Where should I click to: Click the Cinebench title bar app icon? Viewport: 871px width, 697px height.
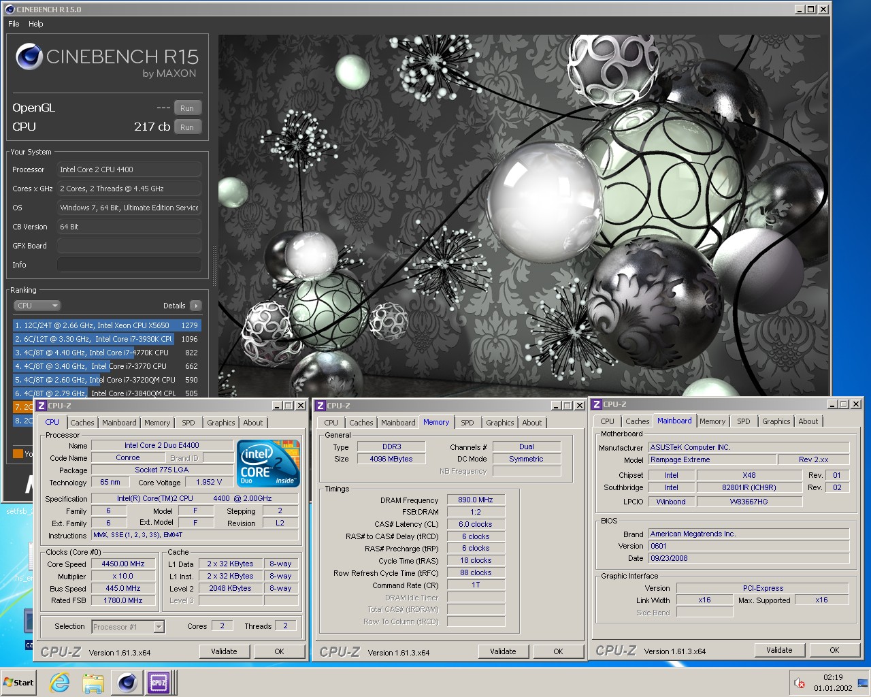point(10,10)
